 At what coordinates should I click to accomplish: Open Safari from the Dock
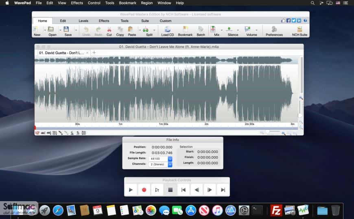[x=58, y=210]
